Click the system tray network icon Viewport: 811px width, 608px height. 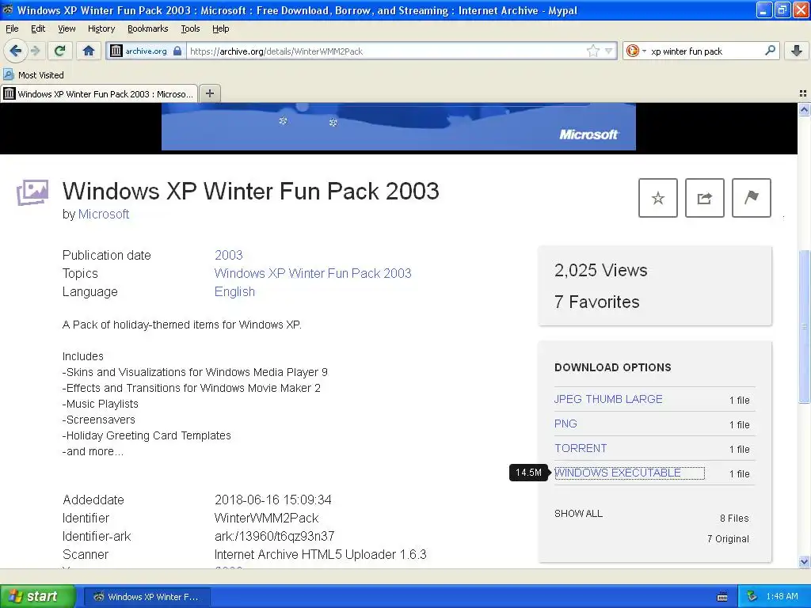click(x=752, y=596)
